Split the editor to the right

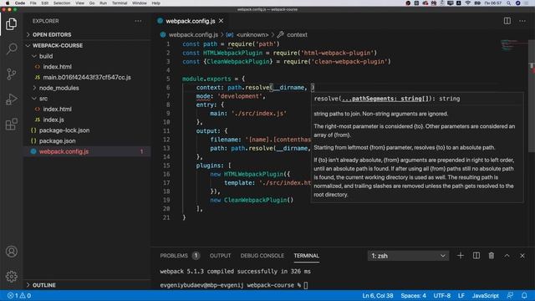tap(507, 21)
